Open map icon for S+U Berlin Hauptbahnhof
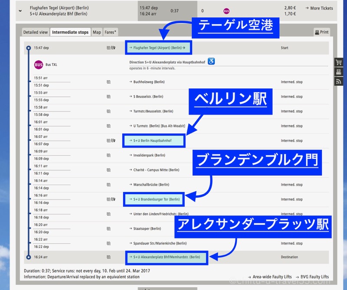Screen dimensions: 347x290 [113, 140]
